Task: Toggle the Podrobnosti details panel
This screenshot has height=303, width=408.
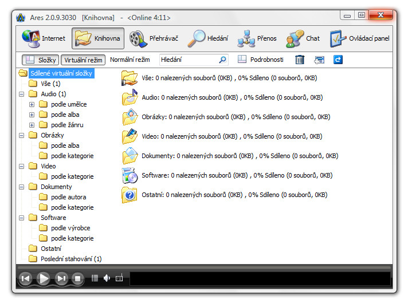Action: coord(261,60)
